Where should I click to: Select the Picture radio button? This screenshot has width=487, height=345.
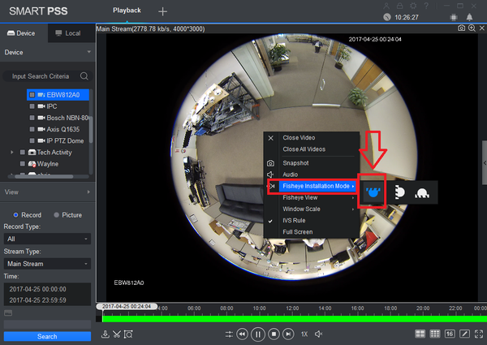(56, 215)
